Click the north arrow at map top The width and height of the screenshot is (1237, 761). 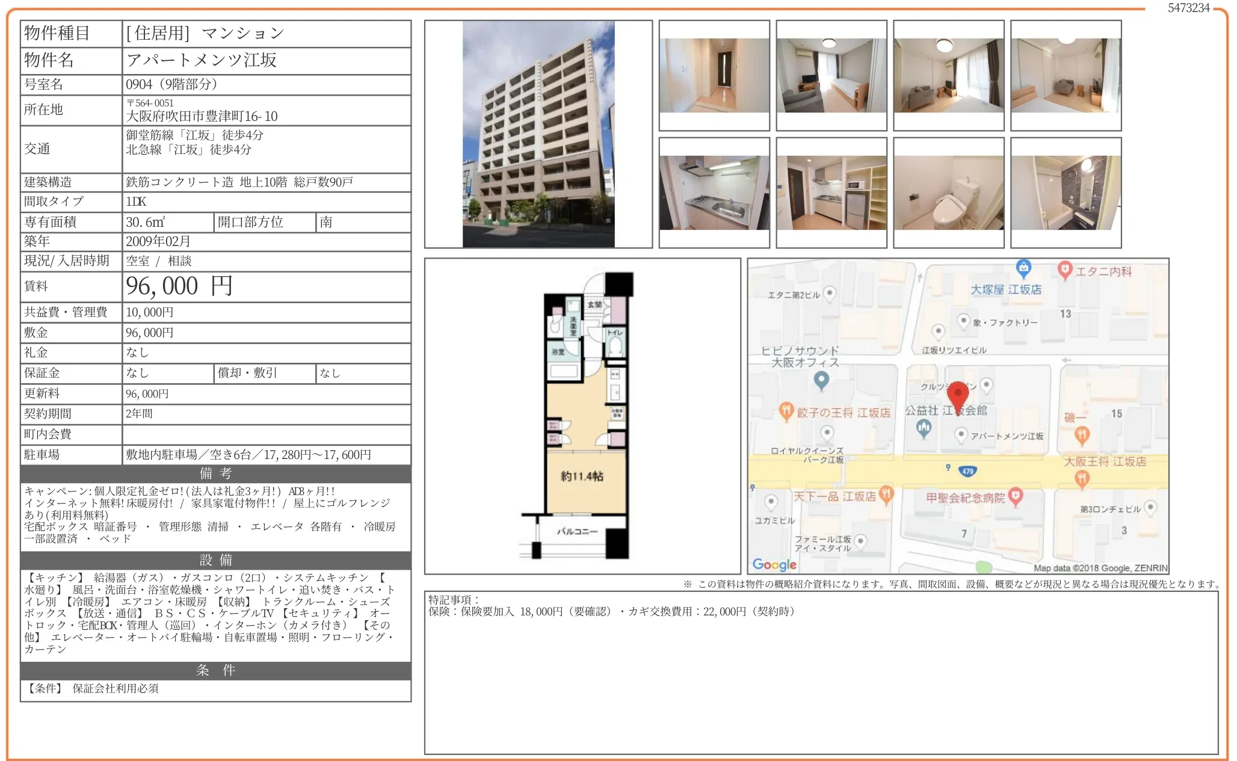tap(921, 276)
